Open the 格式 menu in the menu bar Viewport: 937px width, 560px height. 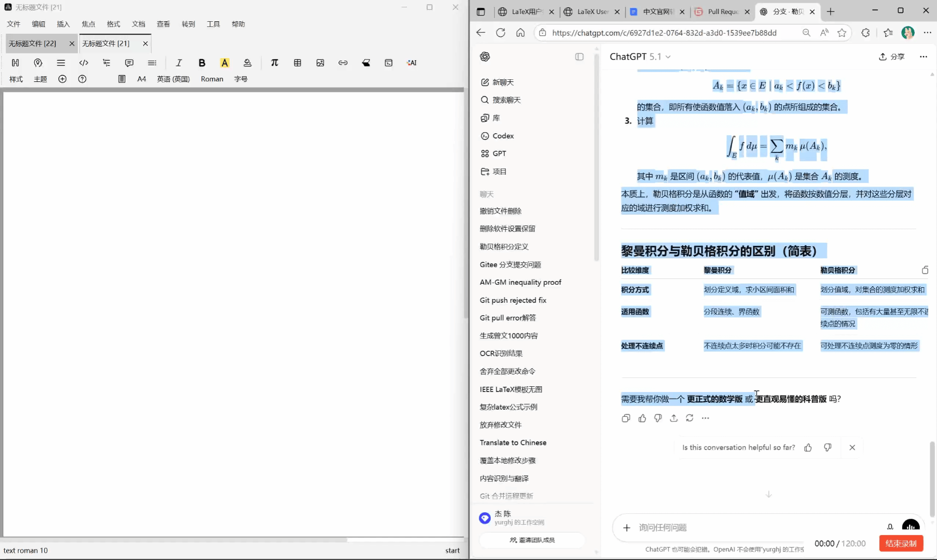(113, 24)
